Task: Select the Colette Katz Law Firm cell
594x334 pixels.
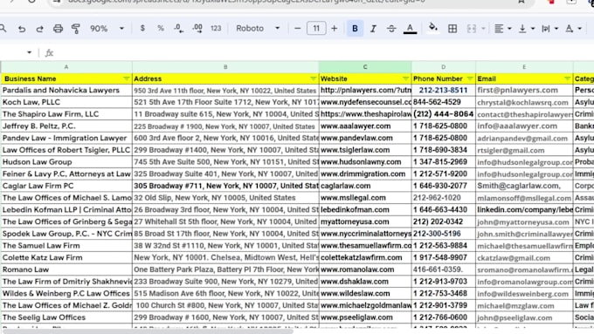Action: [66, 257]
